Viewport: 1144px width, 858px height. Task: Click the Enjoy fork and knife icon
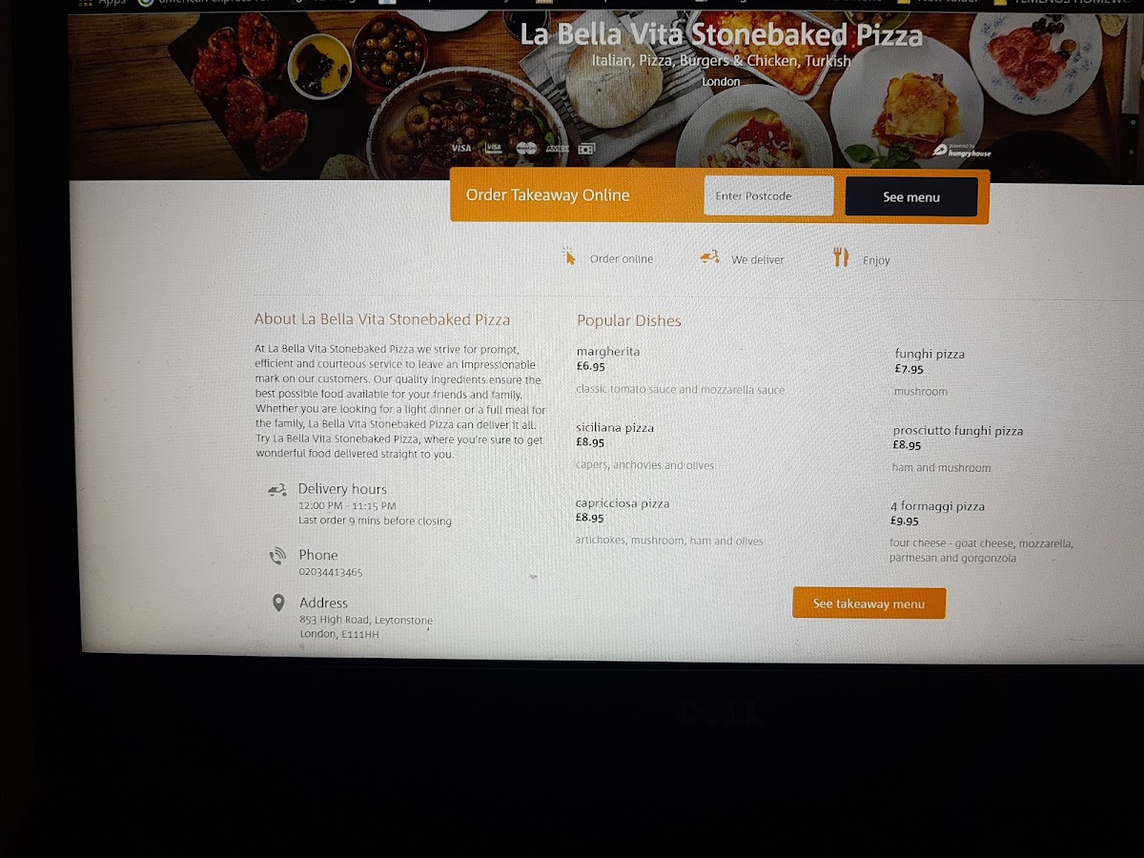pos(841,257)
